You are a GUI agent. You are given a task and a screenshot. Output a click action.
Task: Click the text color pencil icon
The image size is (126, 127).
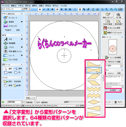coord(93,9)
